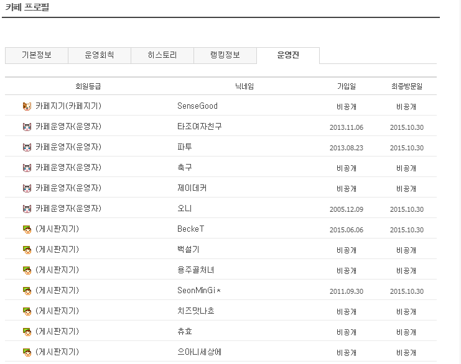The image size is (461, 364).
Task: Switch to the 랭킹정보 tab
Action: click(225, 55)
